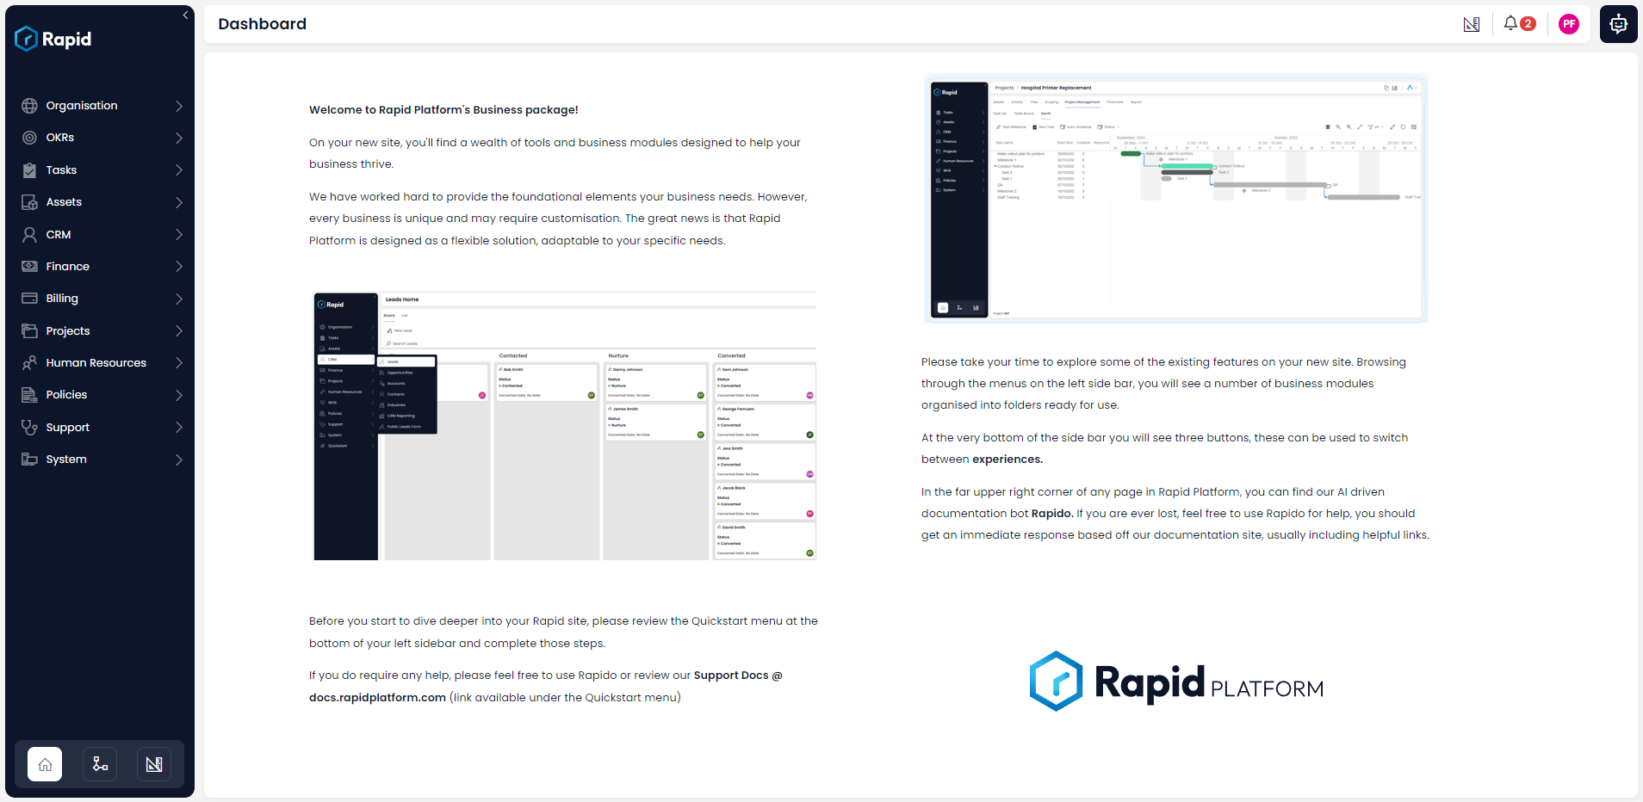Image resolution: width=1643 pixels, height=802 pixels.
Task: Click the notifications bell icon
Action: (x=1510, y=23)
